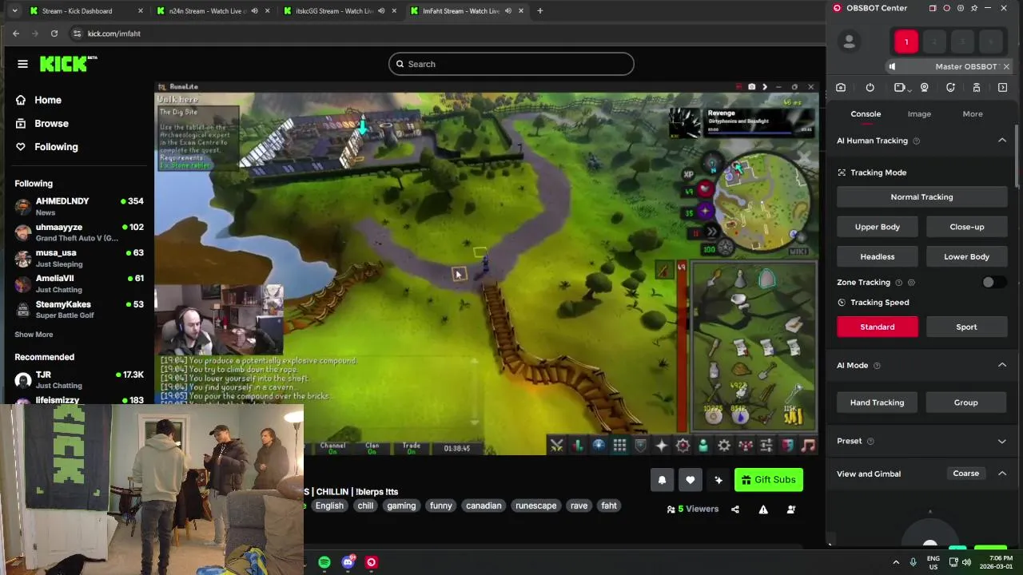
Task: Select OBSBOT device slot 1
Action: 906,42
